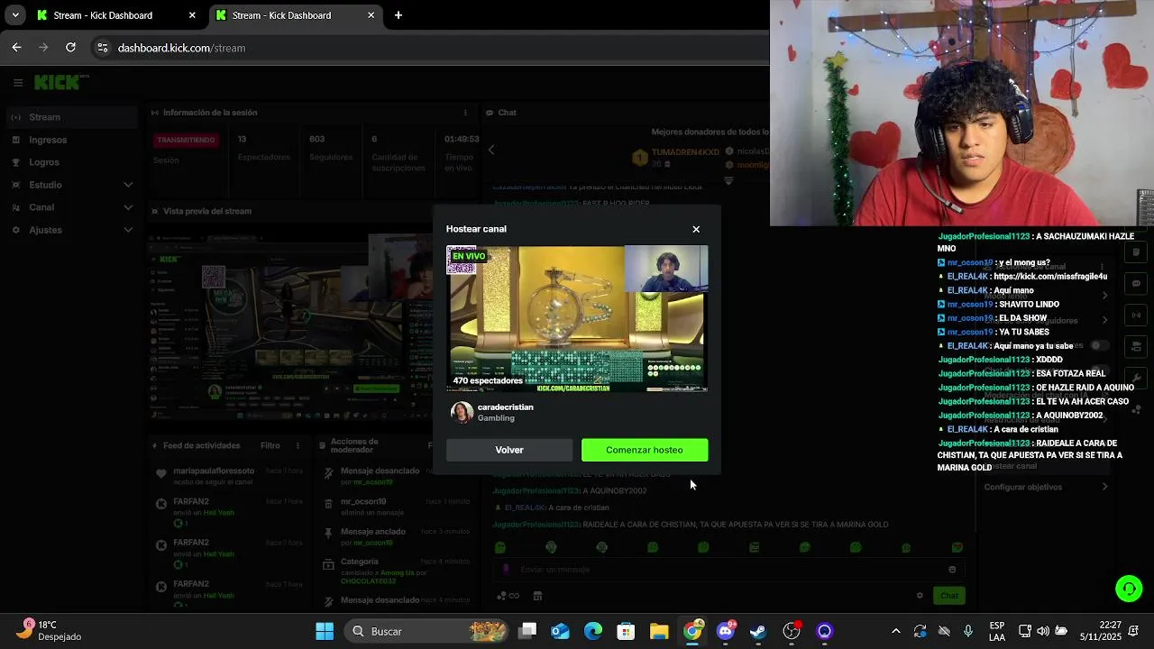Open the ESP LAA language switcher
The height and width of the screenshot is (649, 1154).
click(997, 631)
